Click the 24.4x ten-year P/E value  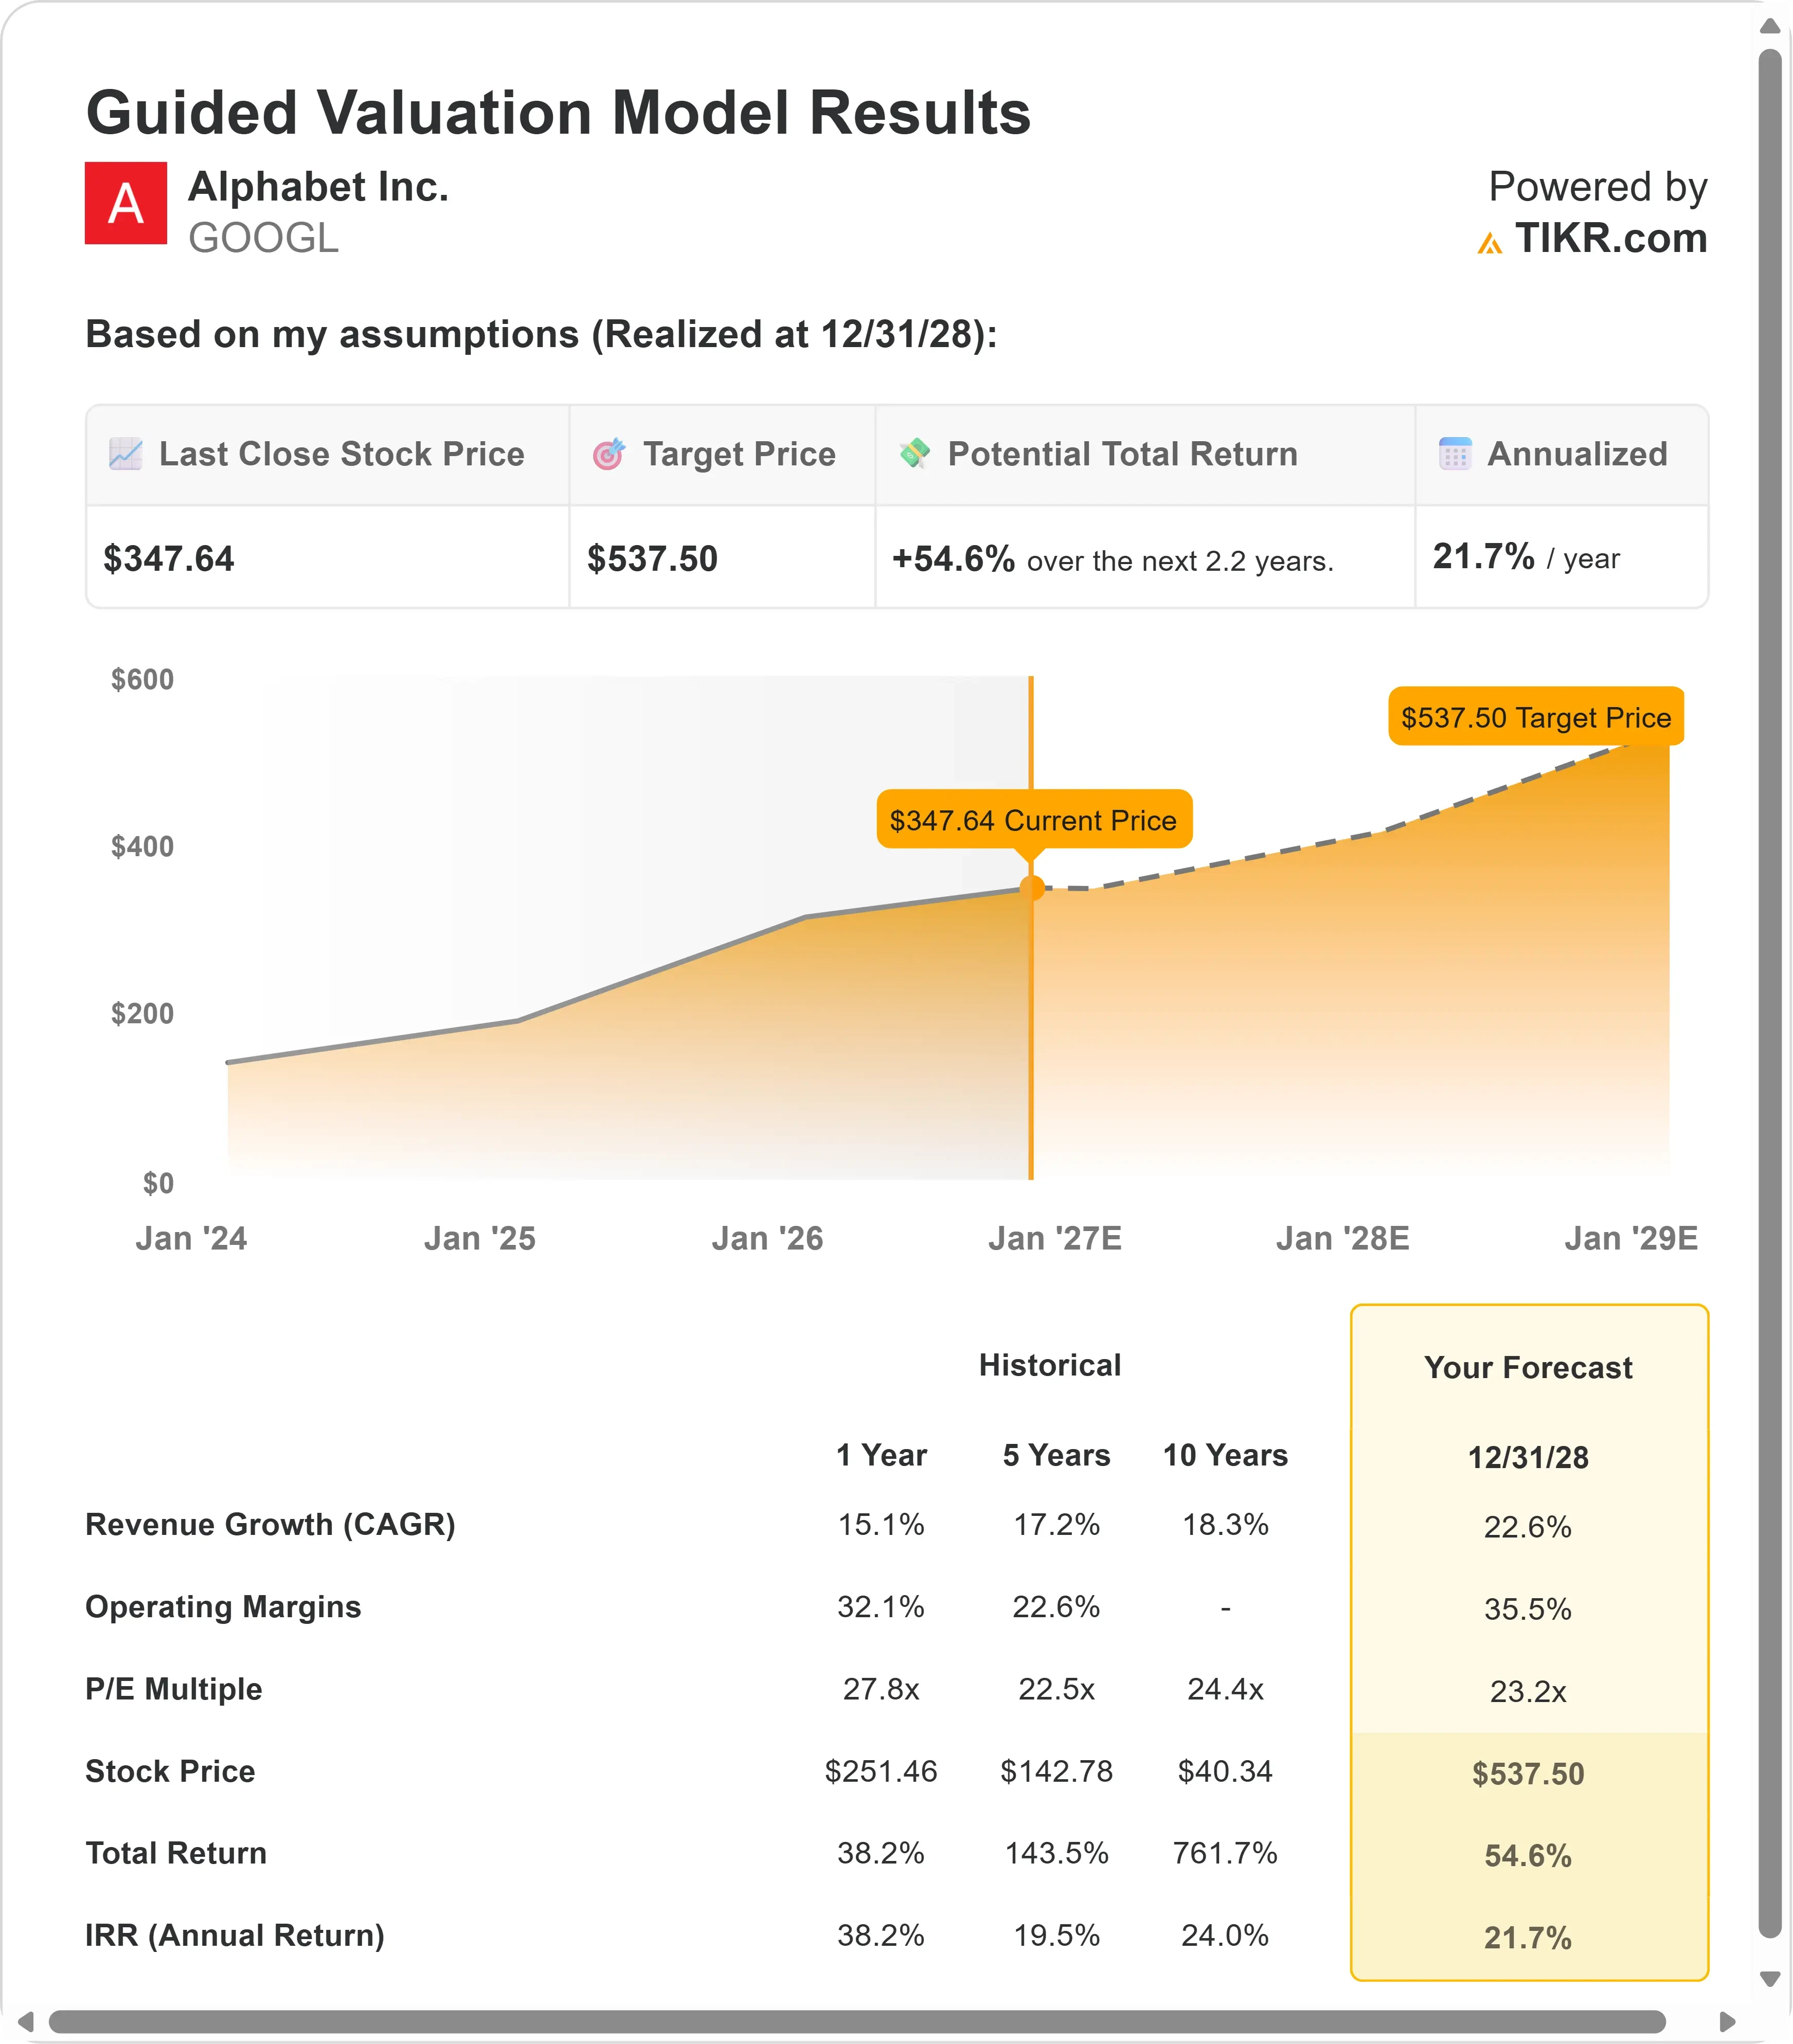point(1225,1689)
